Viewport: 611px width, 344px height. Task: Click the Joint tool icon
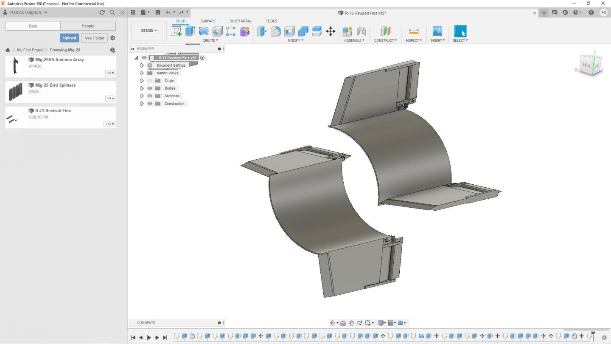pos(361,31)
